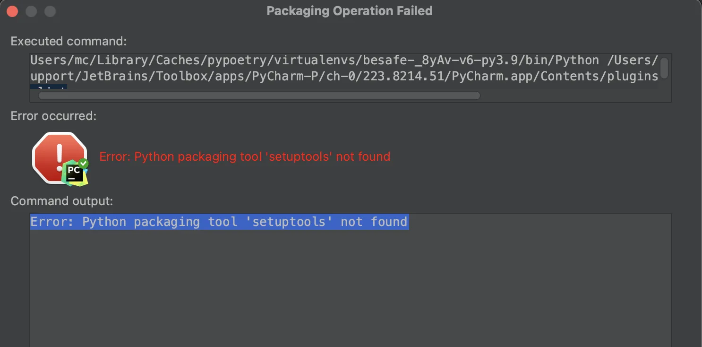Click the disabled minimize window button
Viewport: 702px width, 347px height.
tap(31, 11)
